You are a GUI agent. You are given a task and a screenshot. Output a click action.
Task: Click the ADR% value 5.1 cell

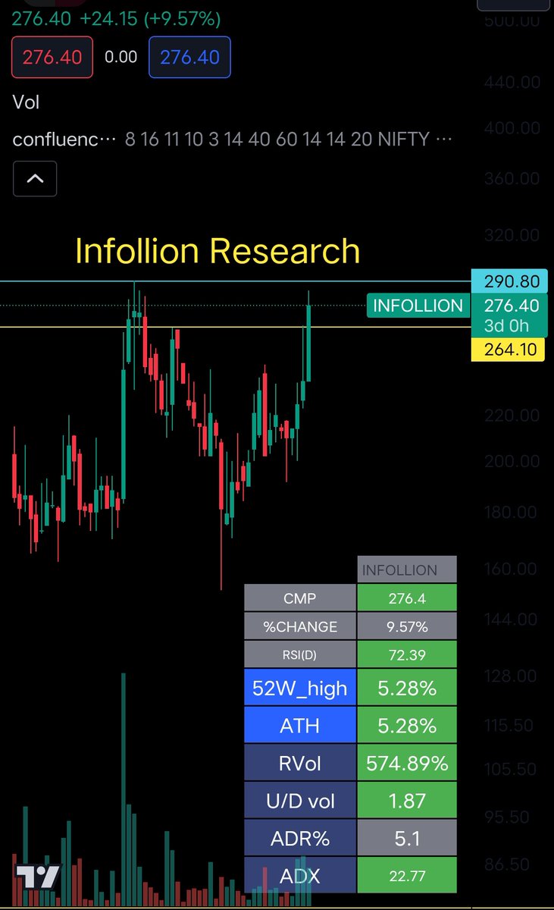[x=407, y=839]
